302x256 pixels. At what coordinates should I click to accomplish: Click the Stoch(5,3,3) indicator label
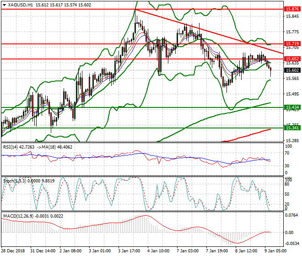(15, 181)
